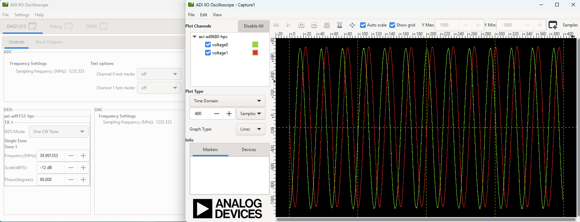Click the Disable All button

(253, 26)
